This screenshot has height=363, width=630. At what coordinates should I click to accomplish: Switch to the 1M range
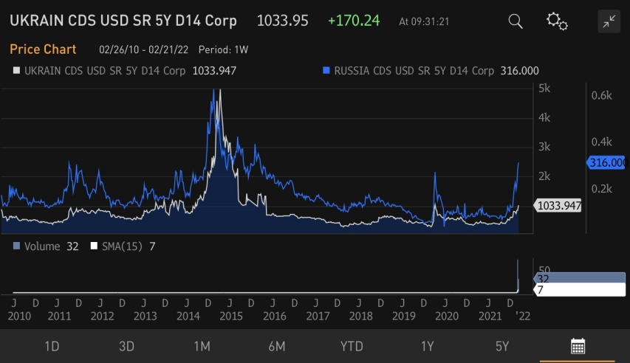pyautogui.click(x=202, y=346)
